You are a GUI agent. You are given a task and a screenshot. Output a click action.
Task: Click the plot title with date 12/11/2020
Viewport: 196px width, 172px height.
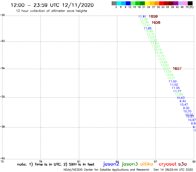click(x=52, y=5)
